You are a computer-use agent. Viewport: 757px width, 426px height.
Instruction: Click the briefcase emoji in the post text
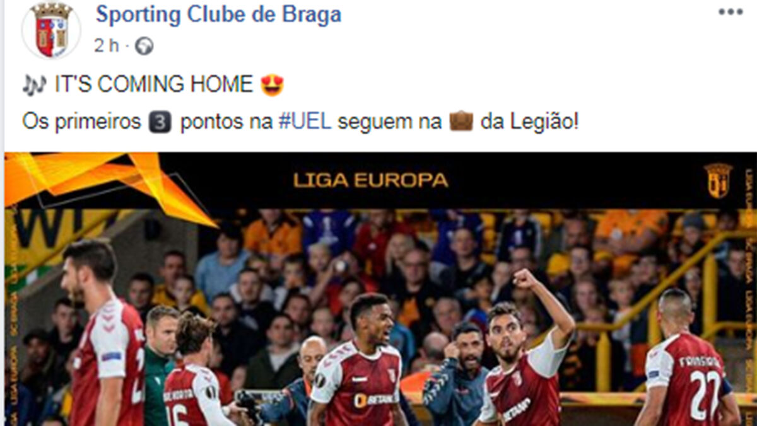tap(461, 121)
